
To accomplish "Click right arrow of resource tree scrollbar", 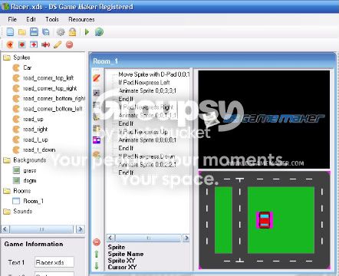I will pyautogui.click(x=81, y=229).
